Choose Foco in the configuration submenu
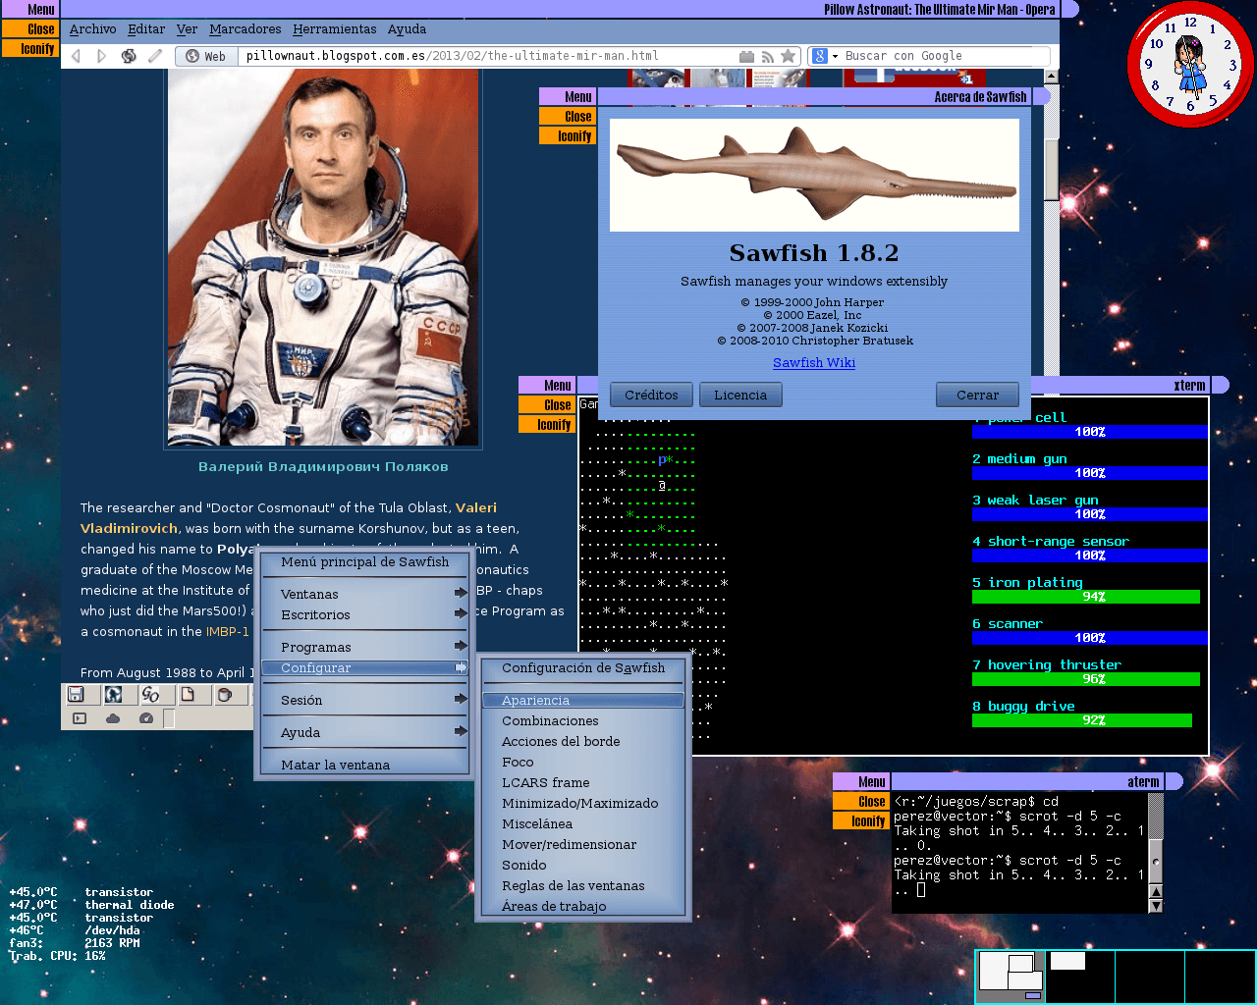The image size is (1257, 1005). pos(583,762)
